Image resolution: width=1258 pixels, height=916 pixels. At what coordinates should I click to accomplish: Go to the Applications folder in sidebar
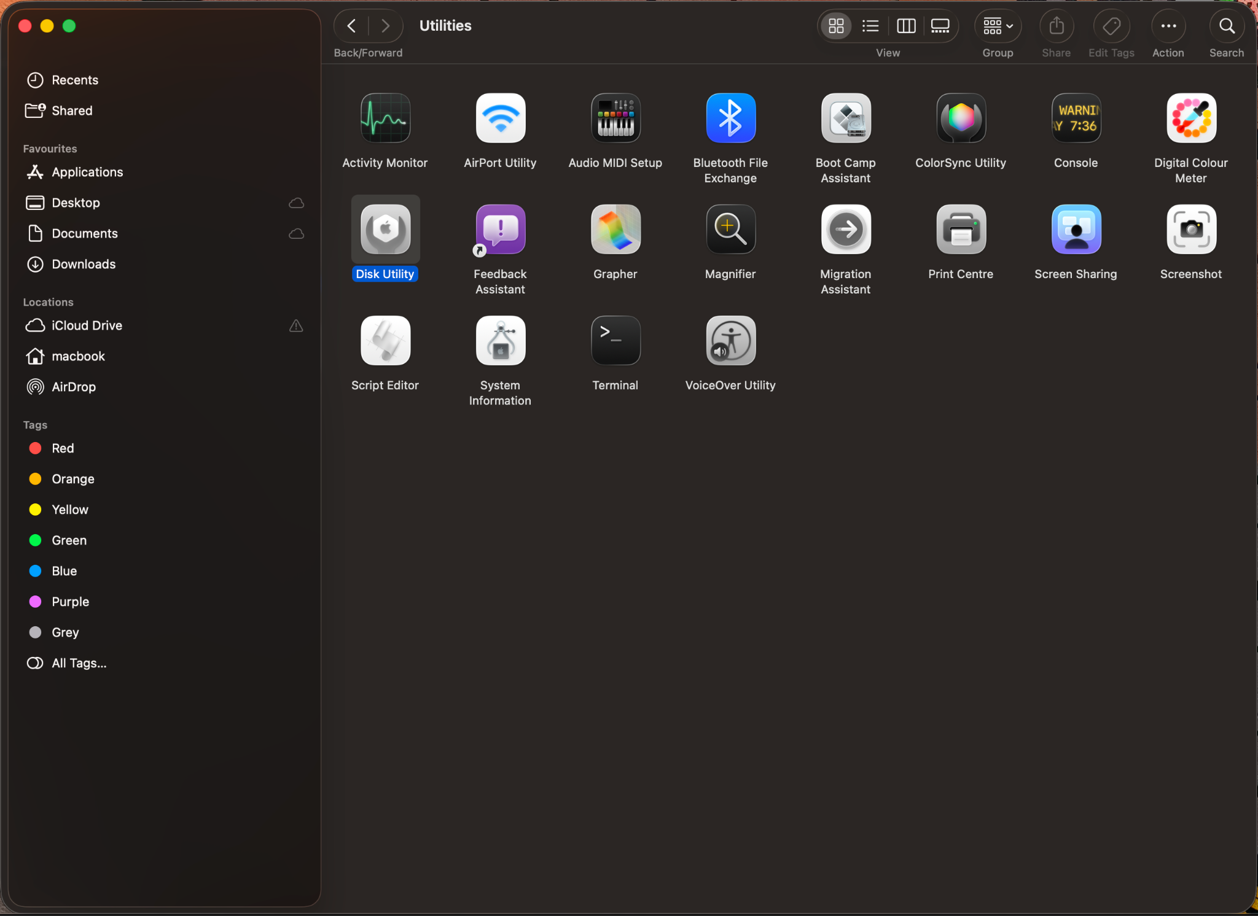(x=87, y=172)
